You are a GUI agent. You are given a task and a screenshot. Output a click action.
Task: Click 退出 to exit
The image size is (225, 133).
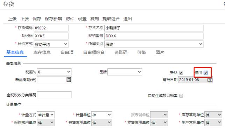[x=128, y=19]
